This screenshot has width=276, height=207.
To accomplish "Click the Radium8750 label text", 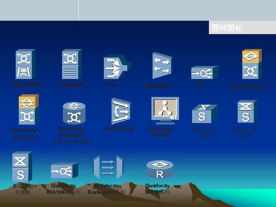I will click(x=248, y=87).
